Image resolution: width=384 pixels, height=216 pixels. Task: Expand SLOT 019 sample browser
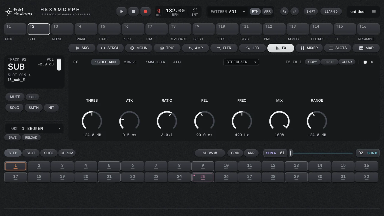[x=19, y=75]
